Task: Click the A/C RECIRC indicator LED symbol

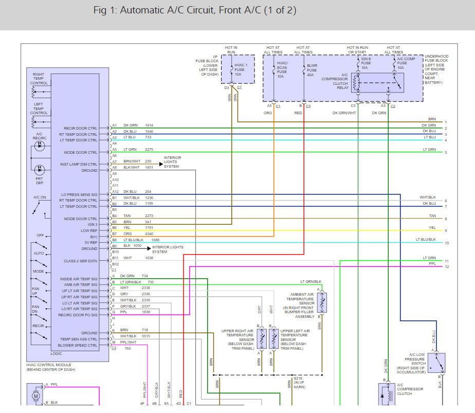Action: (x=40, y=146)
